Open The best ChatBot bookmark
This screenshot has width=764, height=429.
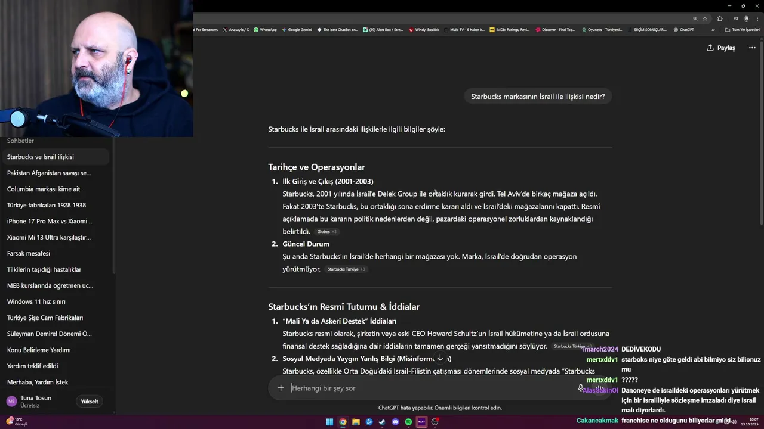(x=338, y=29)
